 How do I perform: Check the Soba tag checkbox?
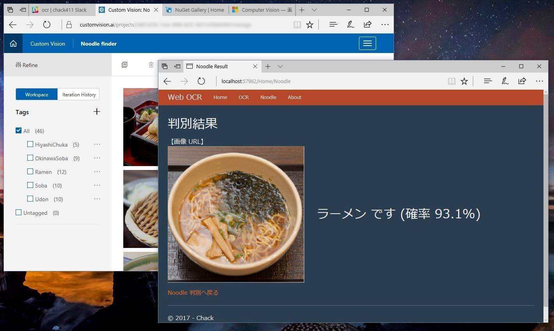click(x=30, y=185)
